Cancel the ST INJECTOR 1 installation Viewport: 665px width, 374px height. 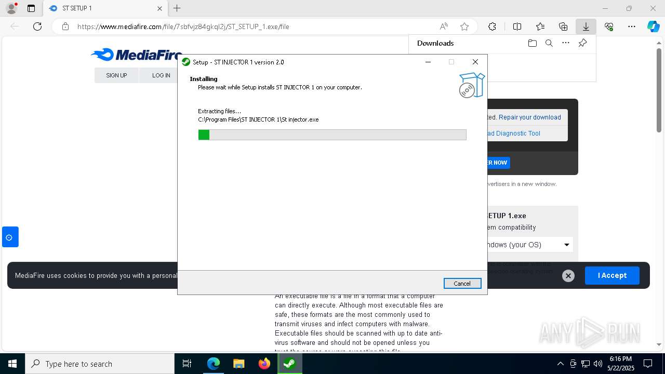[x=462, y=283]
